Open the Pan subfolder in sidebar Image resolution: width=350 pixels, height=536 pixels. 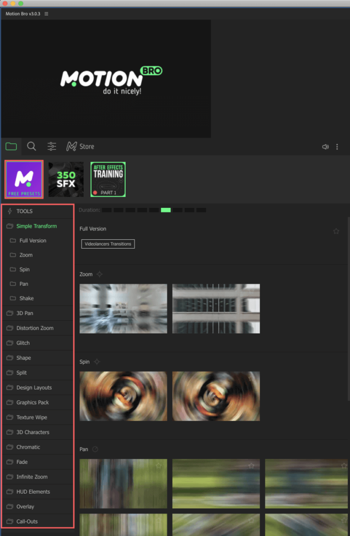(x=38, y=284)
